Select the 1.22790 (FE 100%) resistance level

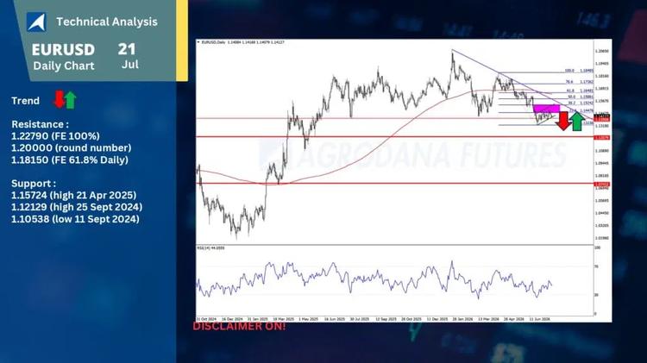55,136
